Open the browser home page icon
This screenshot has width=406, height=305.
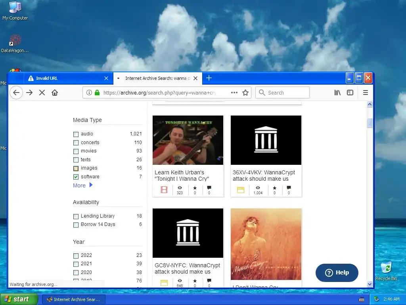55,93
